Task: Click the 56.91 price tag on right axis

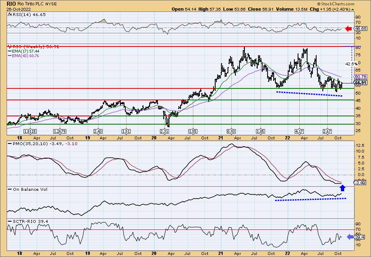Action: (x=361, y=83)
